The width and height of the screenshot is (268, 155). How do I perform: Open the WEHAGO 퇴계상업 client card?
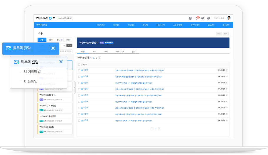55,108
